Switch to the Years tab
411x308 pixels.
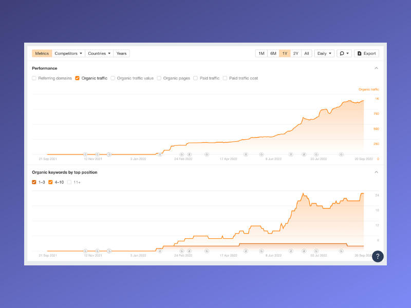[x=122, y=53]
